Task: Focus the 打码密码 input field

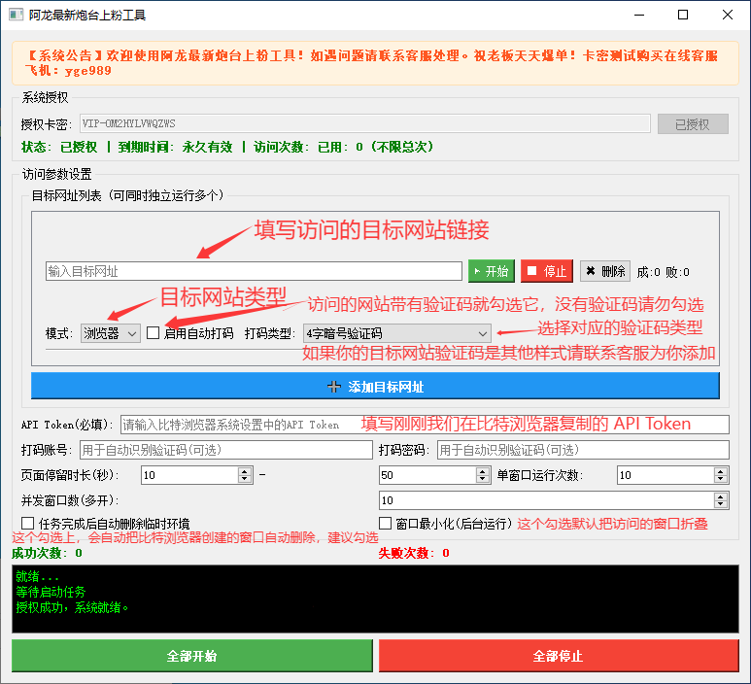Action: point(582,450)
